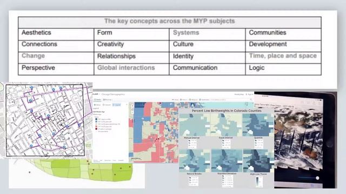Viewport: 346px width, 194px height.
Task: Click the 'Communities' table cell
Action: (283, 34)
